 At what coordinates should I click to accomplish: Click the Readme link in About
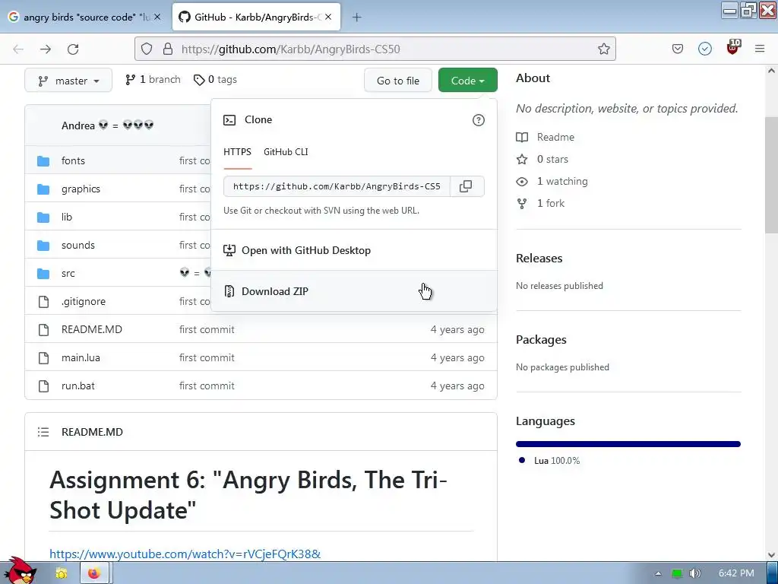click(x=546, y=137)
